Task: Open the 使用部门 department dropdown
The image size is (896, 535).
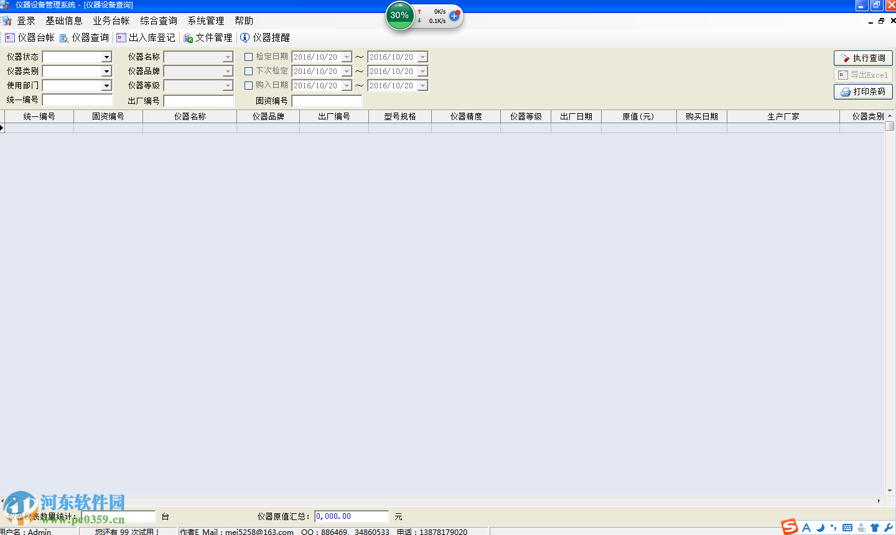Action: click(x=105, y=85)
